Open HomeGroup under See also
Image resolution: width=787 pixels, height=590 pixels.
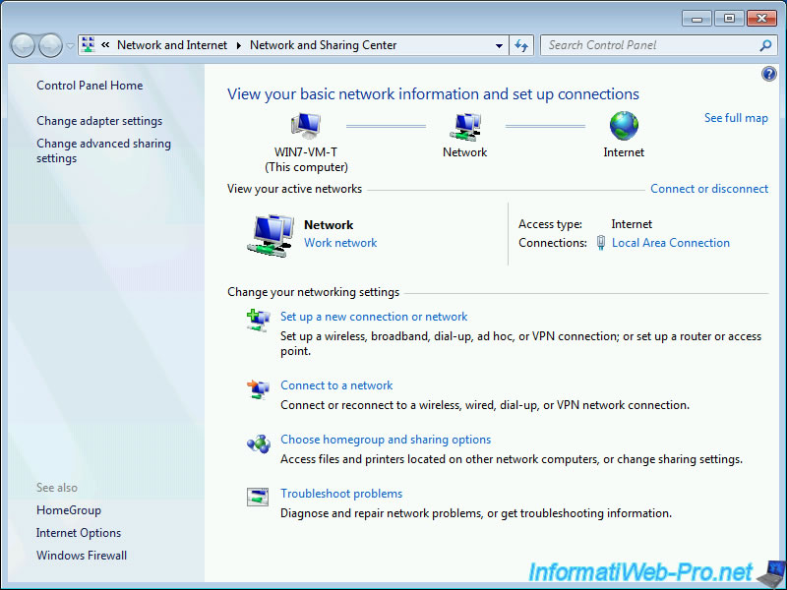[x=69, y=510]
